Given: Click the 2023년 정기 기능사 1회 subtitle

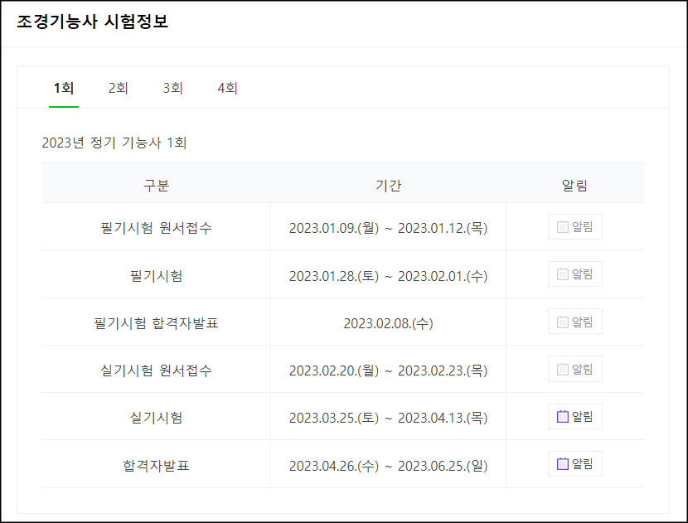Looking at the screenshot, I should pos(114,143).
